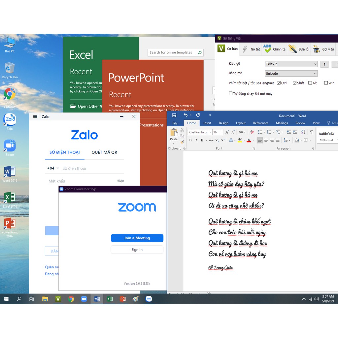
Task: Switch to the Insert tab in Word
Action: (x=207, y=123)
